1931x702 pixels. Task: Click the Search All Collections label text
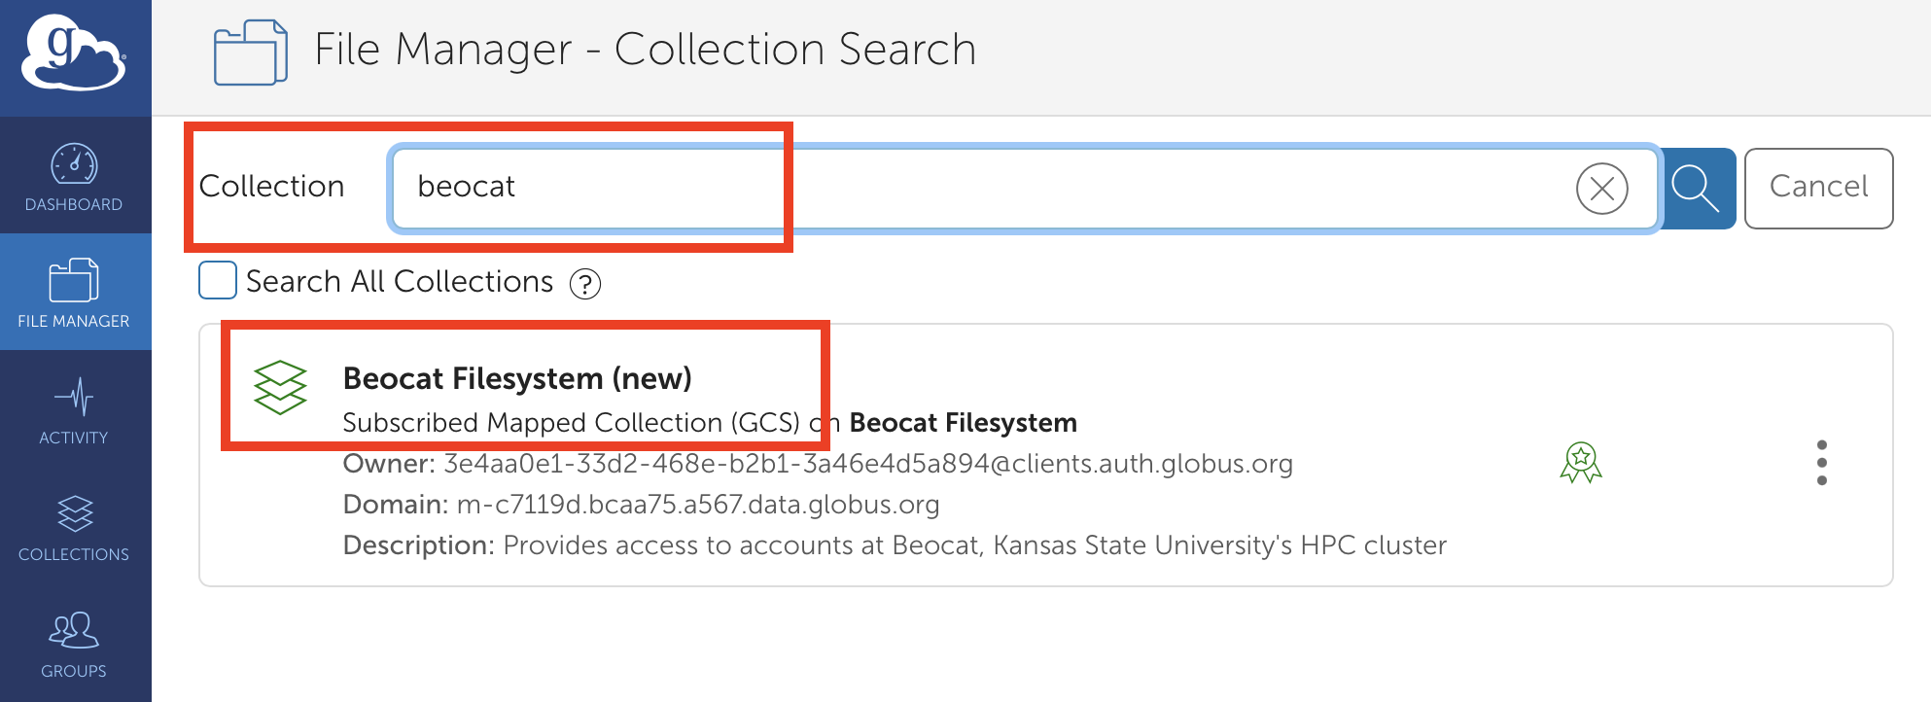pyautogui.click(x=399, y=282)
